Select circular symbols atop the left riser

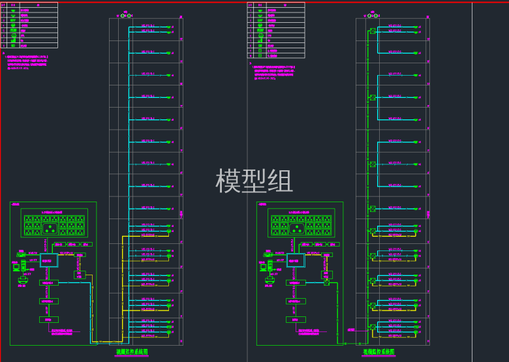(126, 15)
